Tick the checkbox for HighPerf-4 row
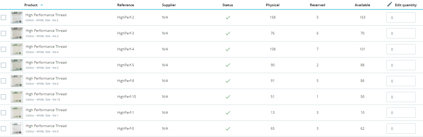 point(3,49)
